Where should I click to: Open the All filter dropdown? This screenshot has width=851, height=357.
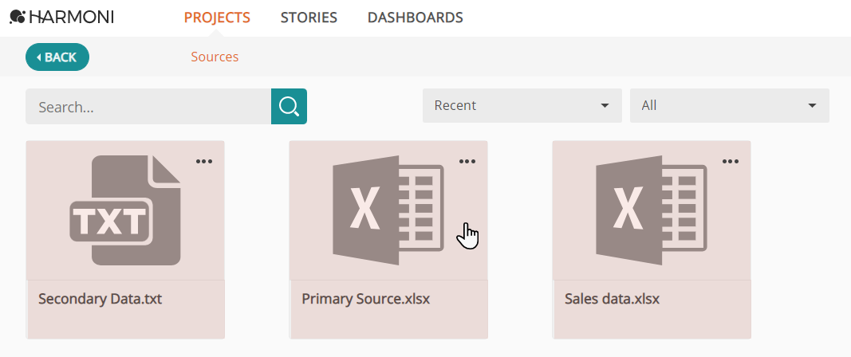tap(730, 105)
